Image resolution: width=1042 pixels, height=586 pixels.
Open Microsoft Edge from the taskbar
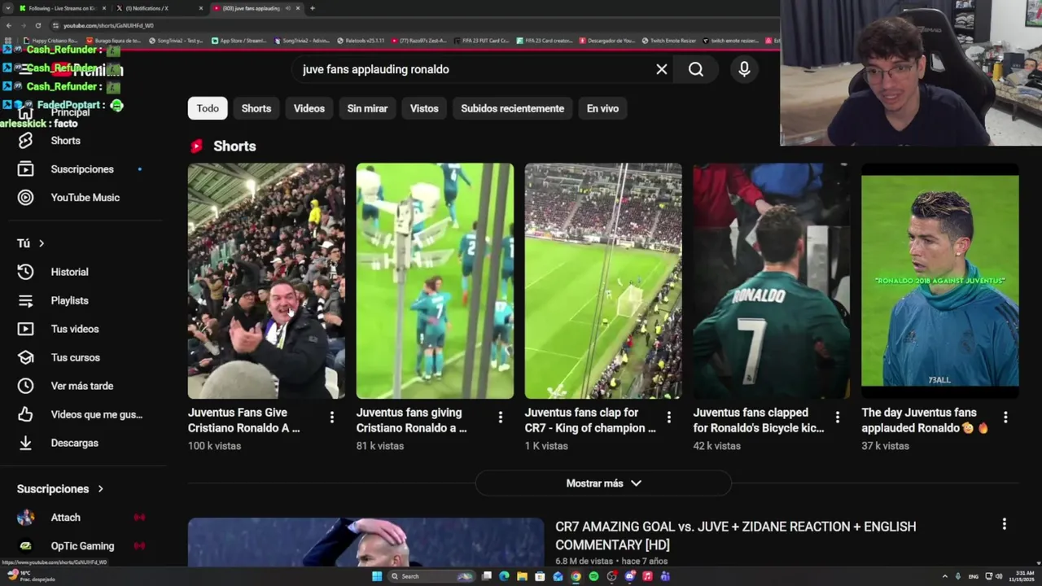point(504,576)
